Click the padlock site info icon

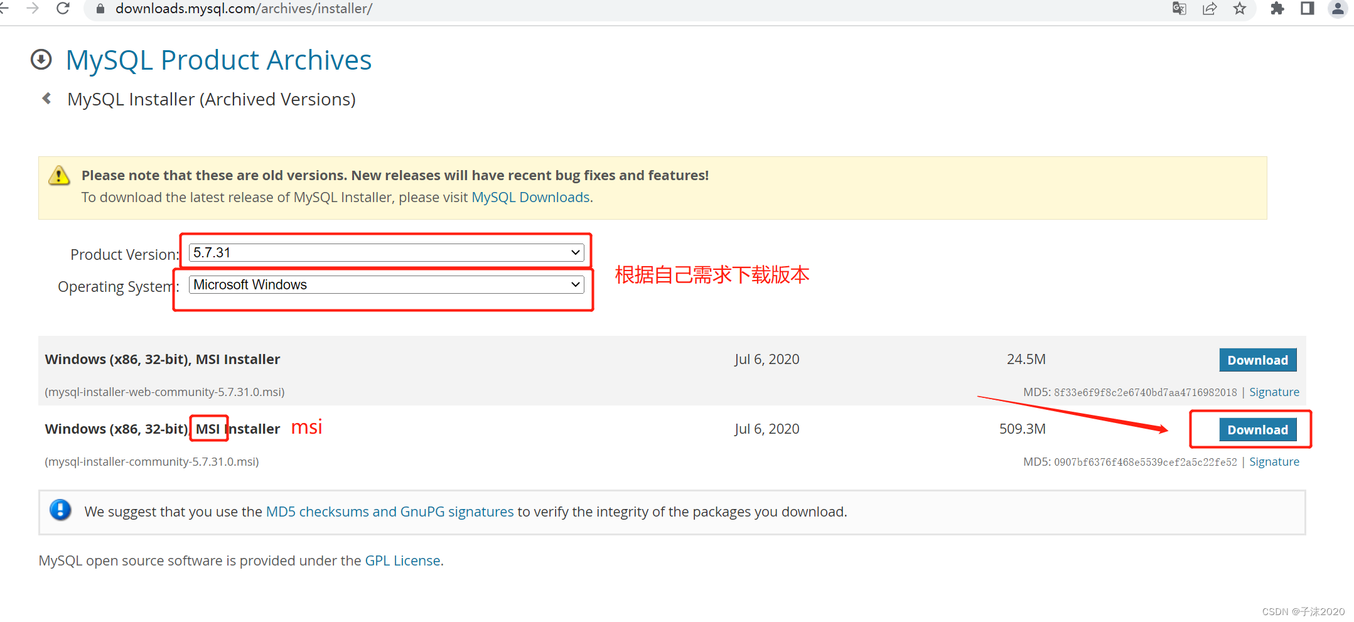(x=100, y=9)
